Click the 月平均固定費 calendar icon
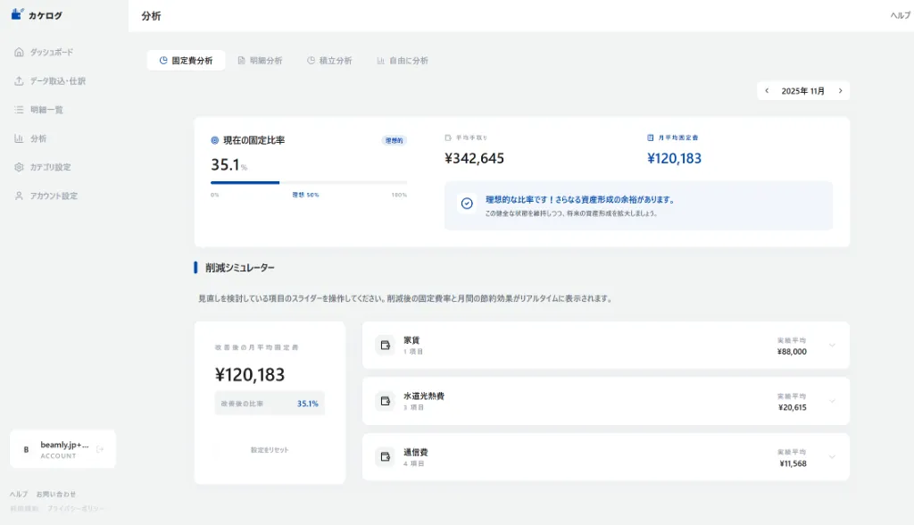 click(x=651, y=137)
